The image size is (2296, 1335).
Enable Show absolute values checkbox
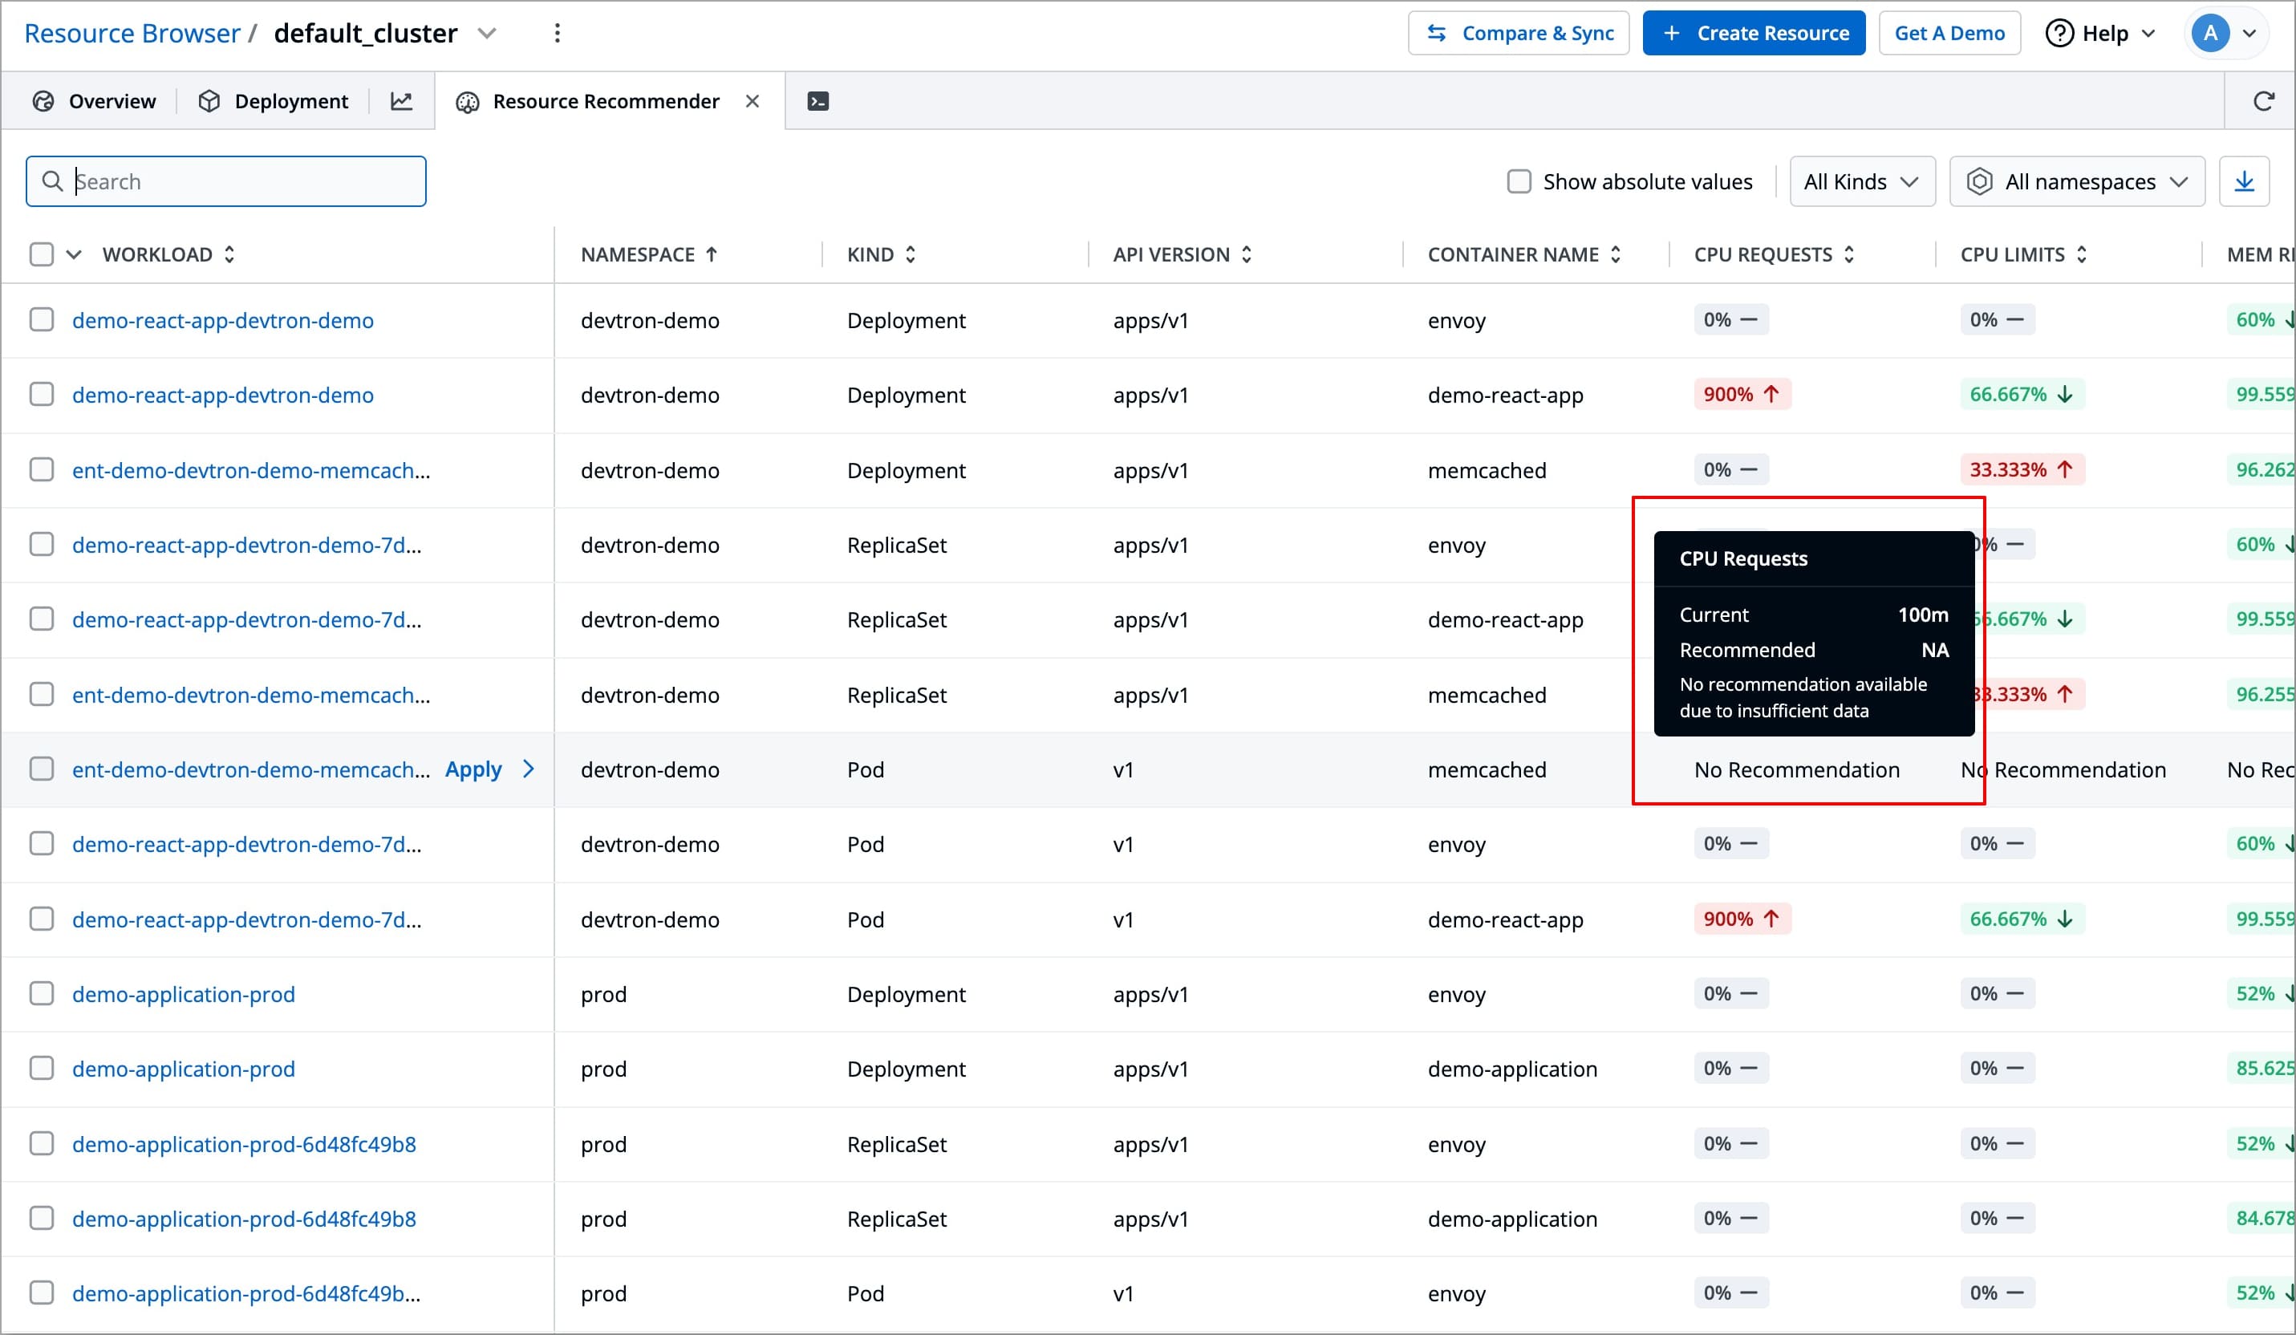click(x=1519, y=181)
